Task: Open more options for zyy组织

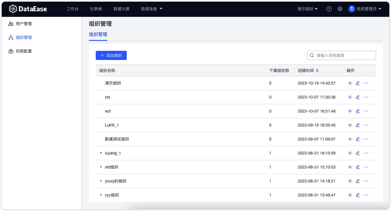Action: point(366,195)
